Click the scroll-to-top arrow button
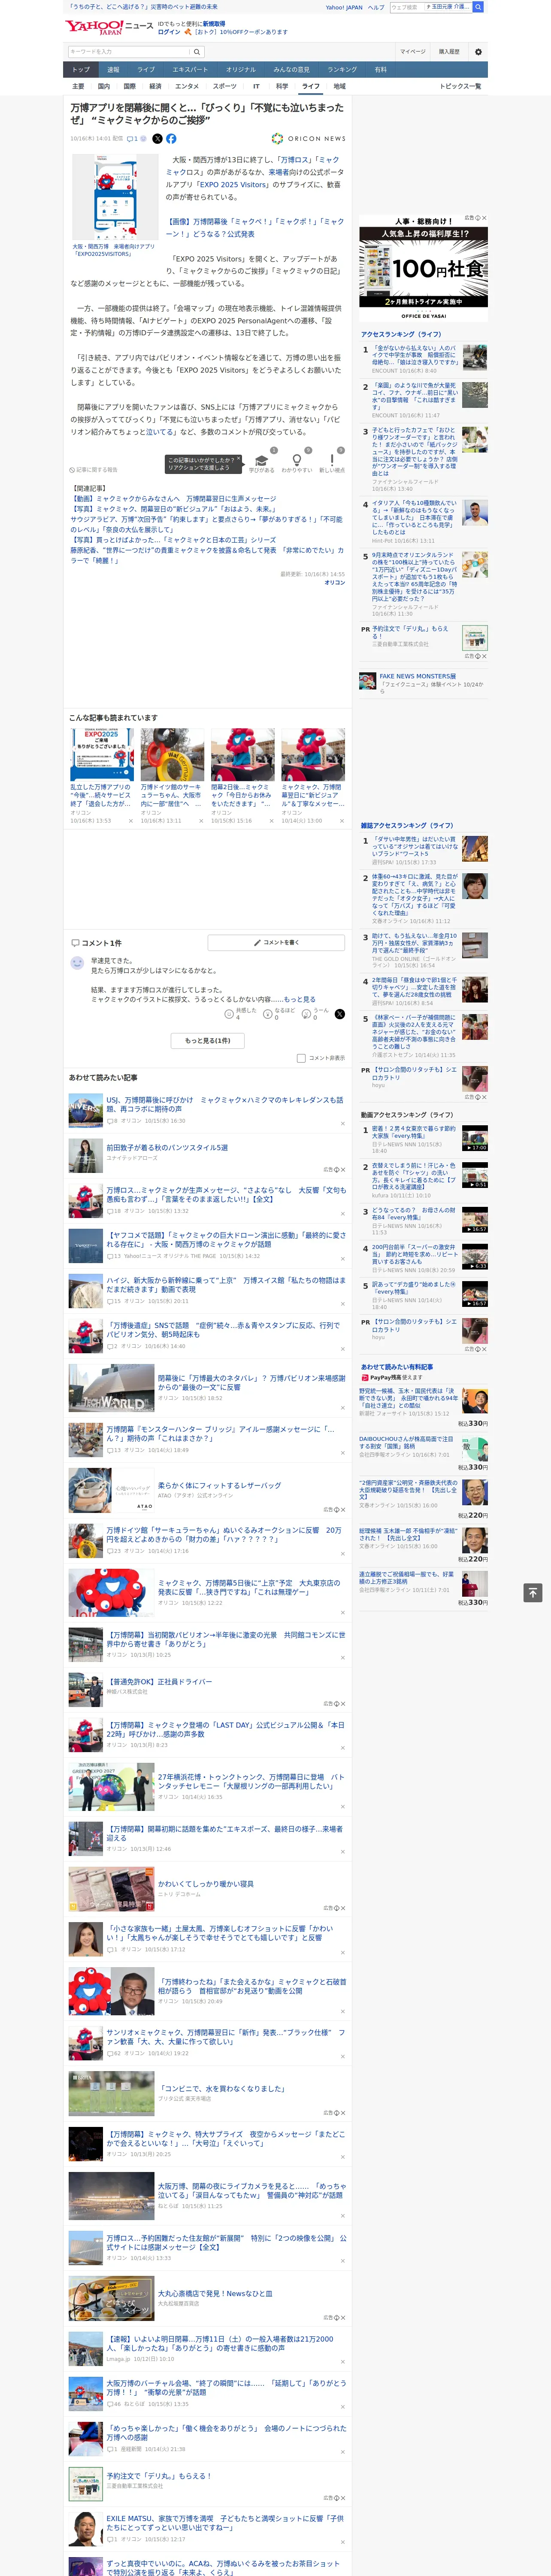The width and height of the screenshot is (551, 2576). (x=533, y=1592)
